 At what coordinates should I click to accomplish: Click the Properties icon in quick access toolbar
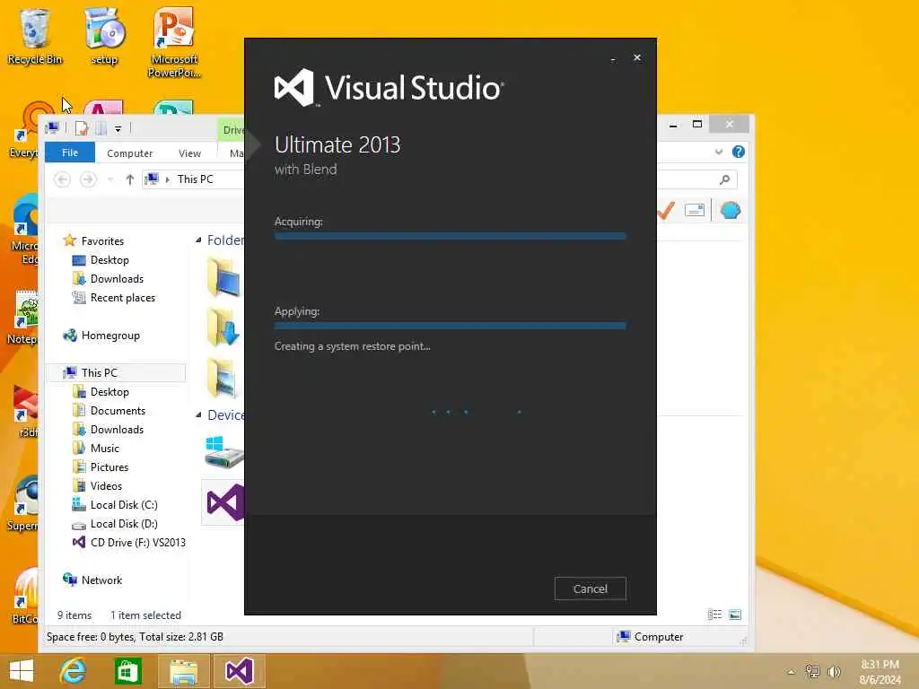click(x=82, y=127)
